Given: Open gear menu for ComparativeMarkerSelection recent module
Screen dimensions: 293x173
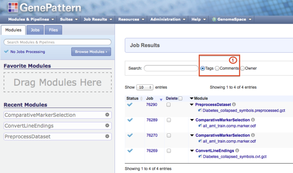Looking at the screenshot, I should [x=107, y=115].
